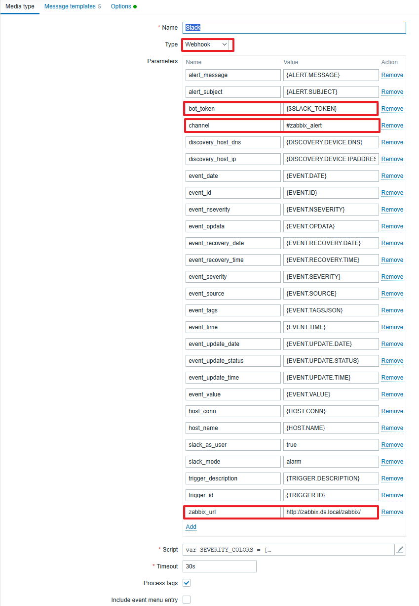This screenshot has height=606, width=419.
Task: Remove the host_name parameter
Action: click(392, 428)
